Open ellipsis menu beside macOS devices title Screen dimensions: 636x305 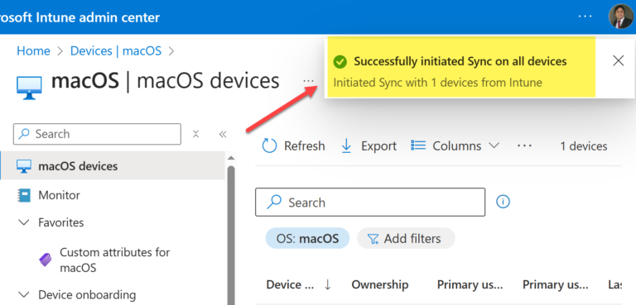[x=309, y=81]
